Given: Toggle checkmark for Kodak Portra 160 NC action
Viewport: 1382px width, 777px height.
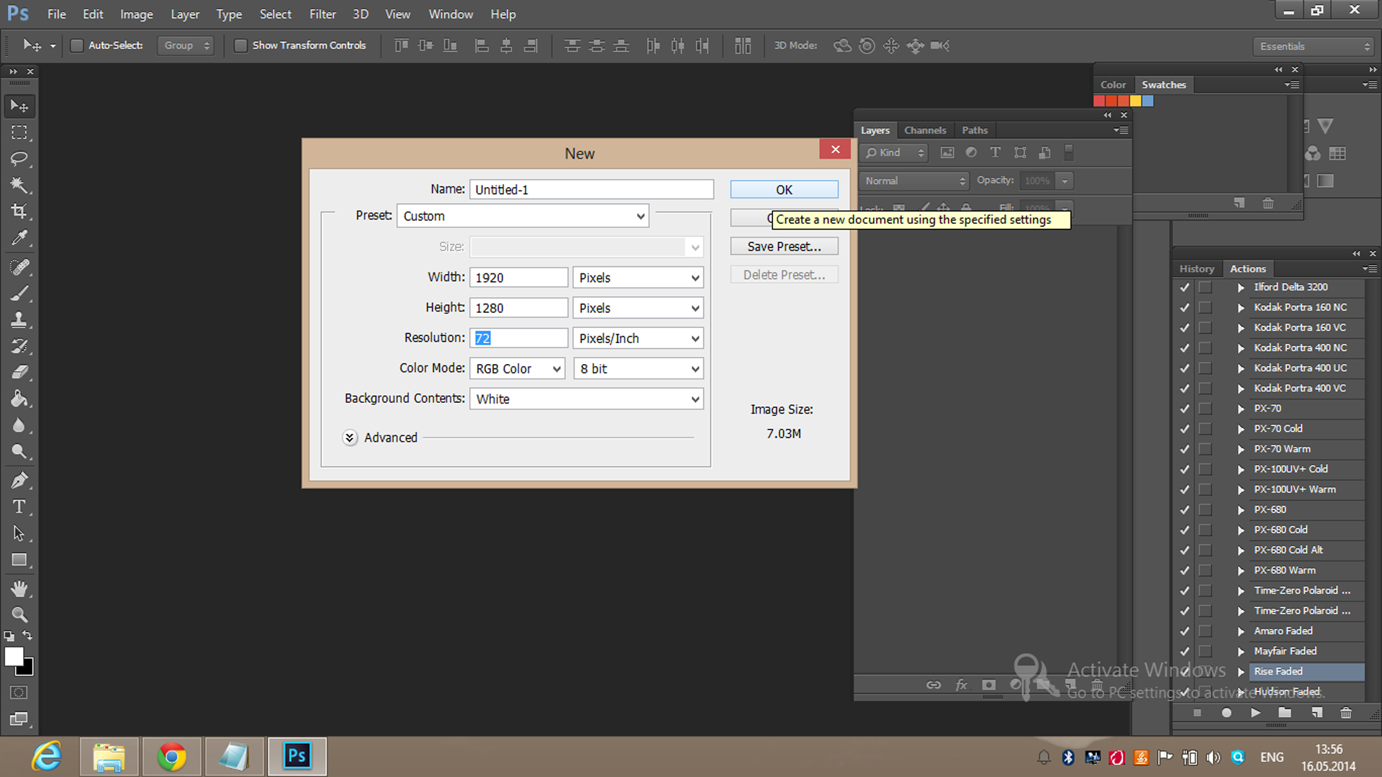Looking at the screenshot, I should (1184, 307).
